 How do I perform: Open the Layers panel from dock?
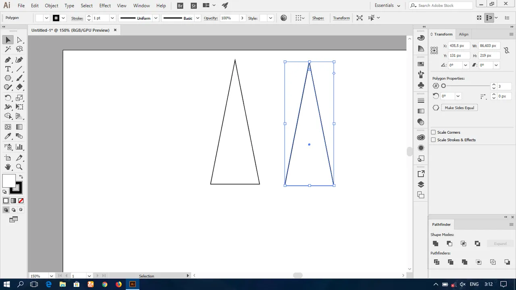point(421,184)
